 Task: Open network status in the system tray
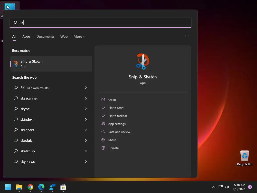click(x=220, y=187)
